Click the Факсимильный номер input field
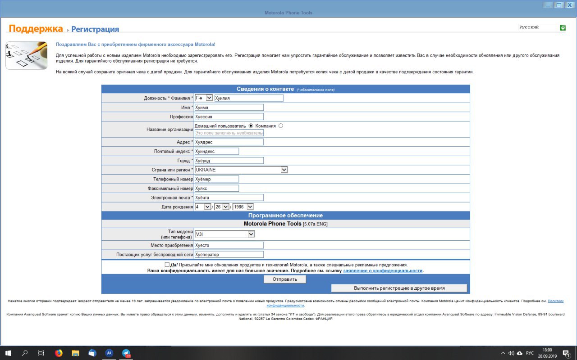The height and width of the screenshot is (360, 577). click(x=217, y=188)
